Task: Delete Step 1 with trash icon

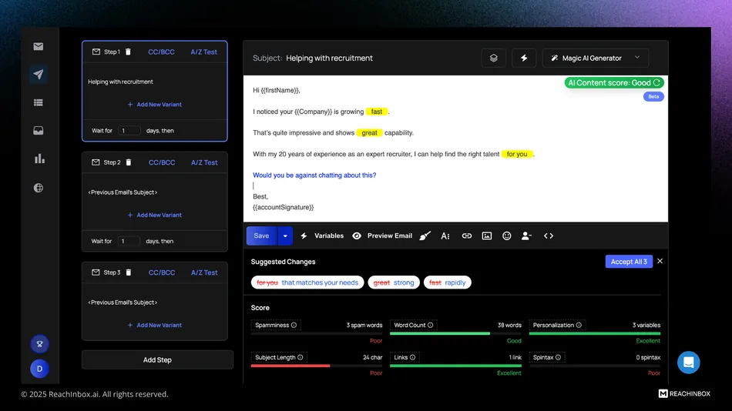Action: (128, 52)
